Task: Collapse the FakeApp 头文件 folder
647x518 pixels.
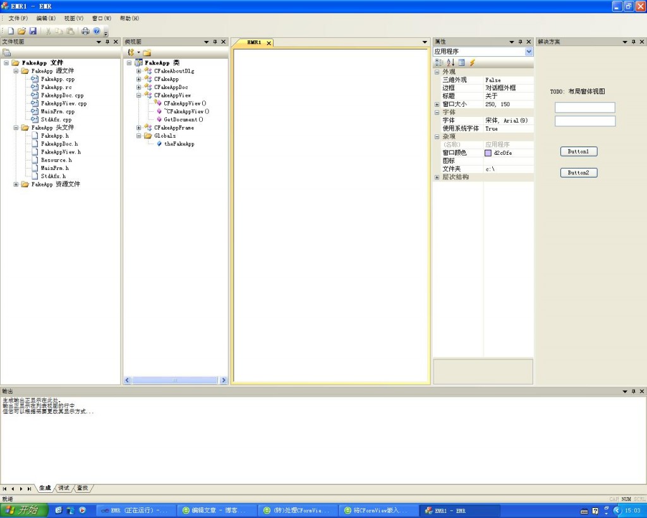Action: tap(16, 128)
